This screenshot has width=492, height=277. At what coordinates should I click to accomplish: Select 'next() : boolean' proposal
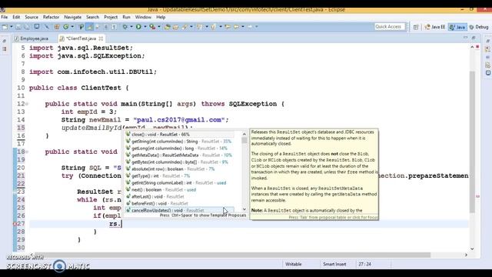[179, 190]
